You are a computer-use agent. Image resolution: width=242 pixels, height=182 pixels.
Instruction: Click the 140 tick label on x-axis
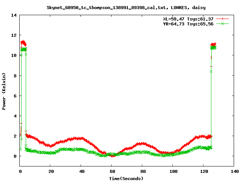coord(233,172)
